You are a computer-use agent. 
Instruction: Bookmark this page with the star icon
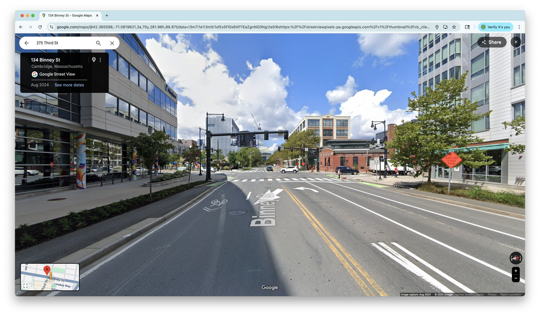coord(454,27)
